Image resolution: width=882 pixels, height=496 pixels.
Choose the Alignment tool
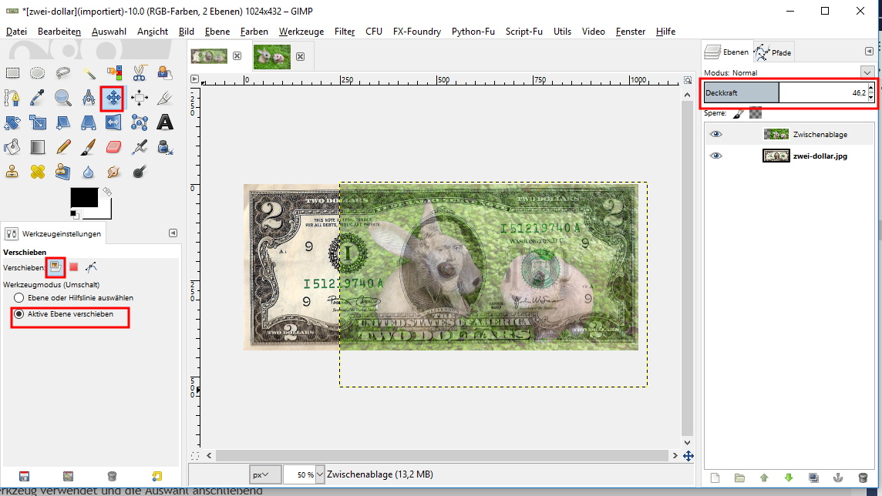pos(140,99)
